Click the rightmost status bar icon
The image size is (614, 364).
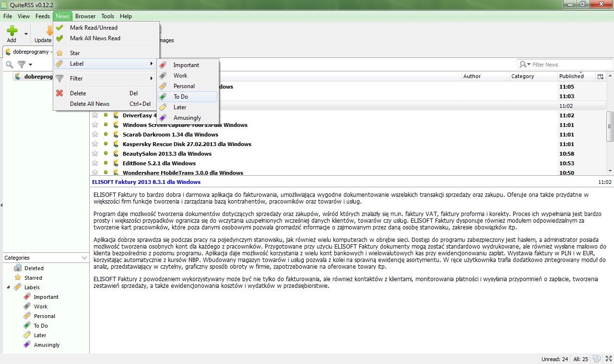pyautogui.click(x=608, y=359)
